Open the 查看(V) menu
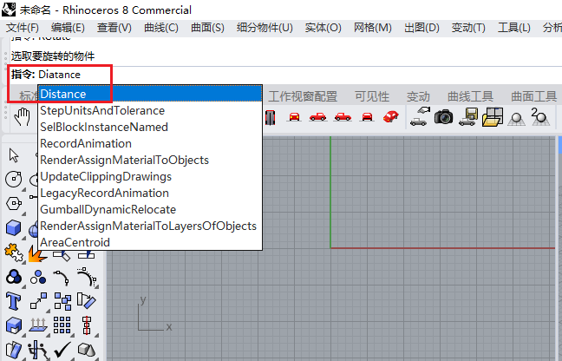The height and width of the screenshot is (361, 562). (x=114, y=28)
